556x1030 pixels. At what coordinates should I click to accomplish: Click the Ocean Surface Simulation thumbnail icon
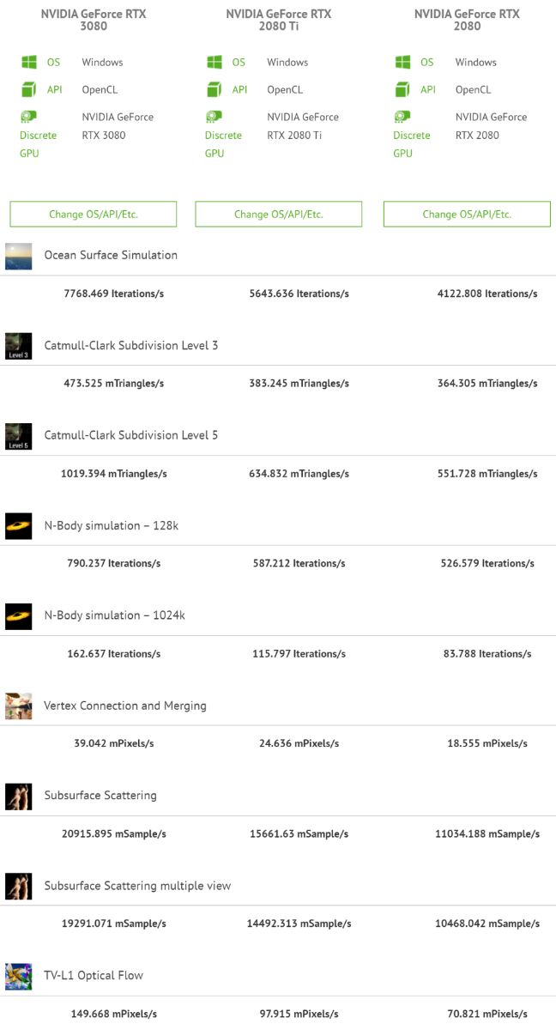pos(19,256)
